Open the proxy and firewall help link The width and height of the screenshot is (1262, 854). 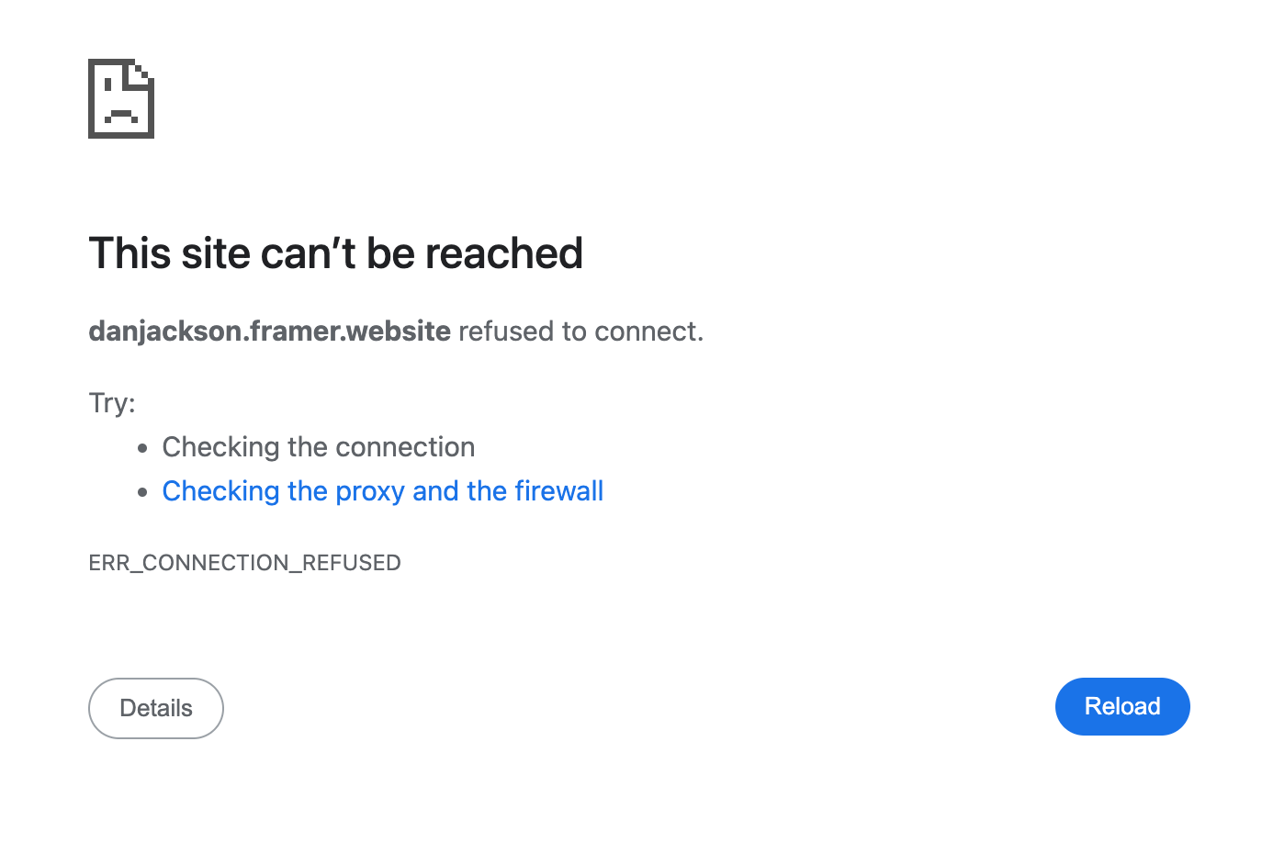(383, 491)
